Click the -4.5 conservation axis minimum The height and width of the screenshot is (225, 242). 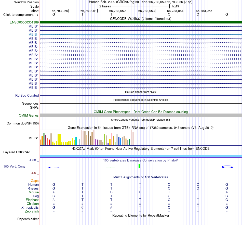(x=33, y=173)
